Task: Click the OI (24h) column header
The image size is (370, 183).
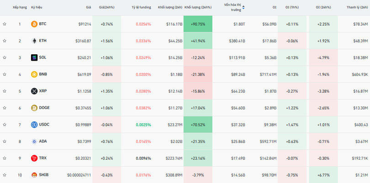Action: 324,7
